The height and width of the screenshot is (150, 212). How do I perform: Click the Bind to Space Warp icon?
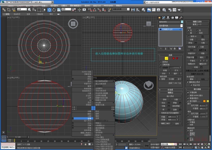13,10
